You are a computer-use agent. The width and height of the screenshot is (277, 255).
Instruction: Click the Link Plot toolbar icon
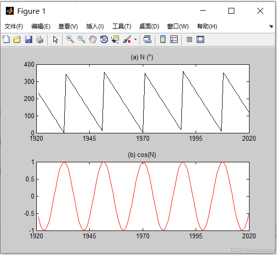coord(148,39)
